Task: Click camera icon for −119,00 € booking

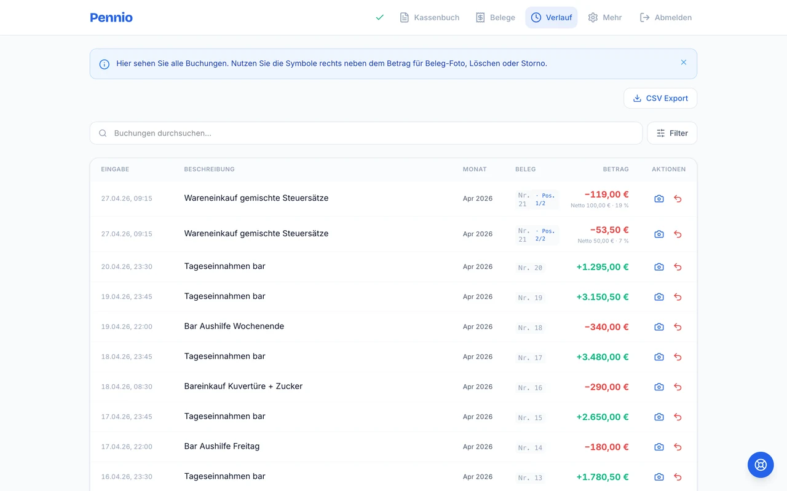Action: (x=659, y=199)
